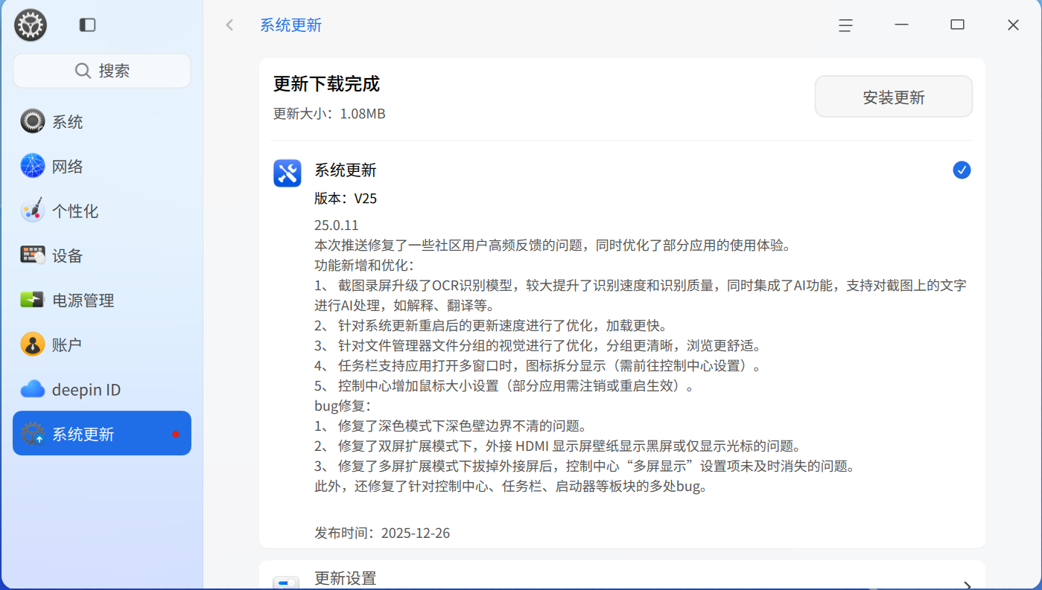Close the Control Center window

1013,25
